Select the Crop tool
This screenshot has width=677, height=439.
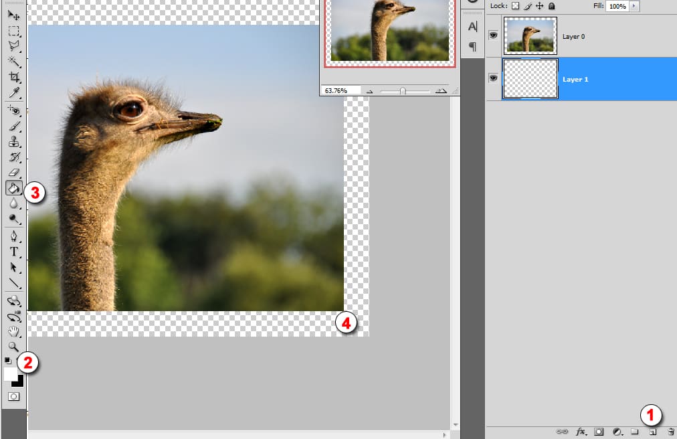pyautogui.click(x=13, y=78)
